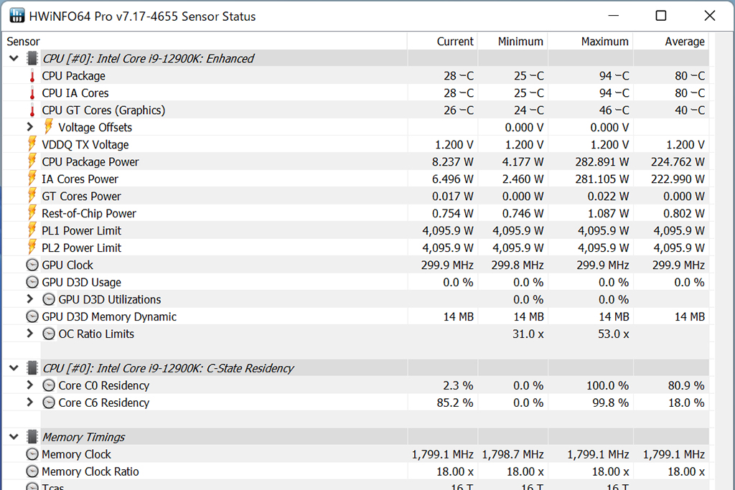Viewport: 735px width, 490px height.
Task: Click the HWiNFO64 app icon in title bar
Action: pos(16,16)
